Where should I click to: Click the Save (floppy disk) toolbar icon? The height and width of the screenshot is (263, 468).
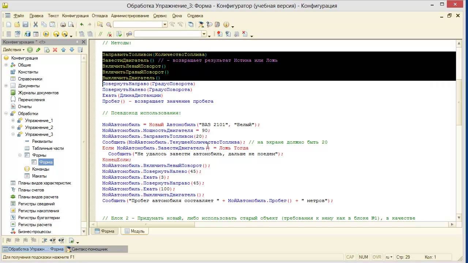[26, 24]
